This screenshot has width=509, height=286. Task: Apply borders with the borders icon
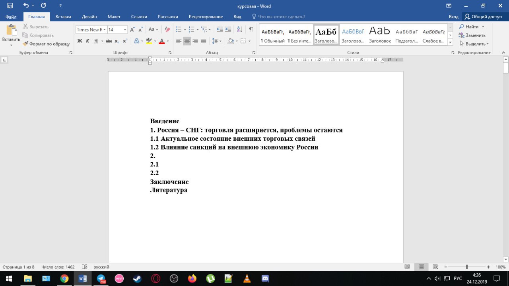tap(243, 41)
